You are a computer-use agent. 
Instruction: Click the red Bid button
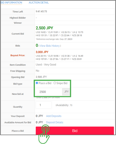pos(75,131)
